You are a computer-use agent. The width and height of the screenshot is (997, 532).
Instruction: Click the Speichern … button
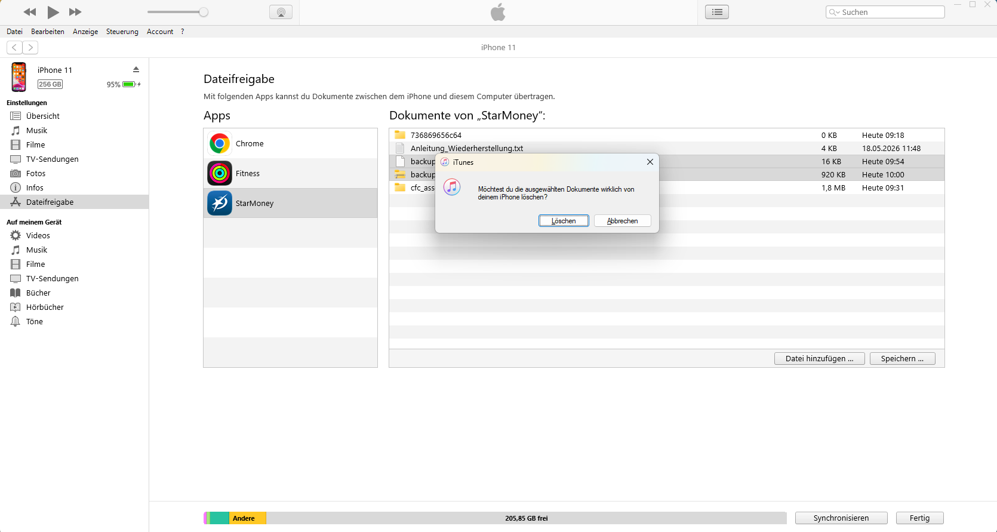click(902, 358)
